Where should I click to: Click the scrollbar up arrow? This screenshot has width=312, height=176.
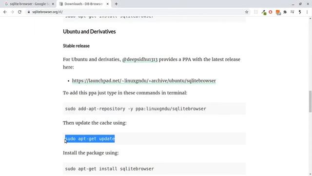point(310,19)
